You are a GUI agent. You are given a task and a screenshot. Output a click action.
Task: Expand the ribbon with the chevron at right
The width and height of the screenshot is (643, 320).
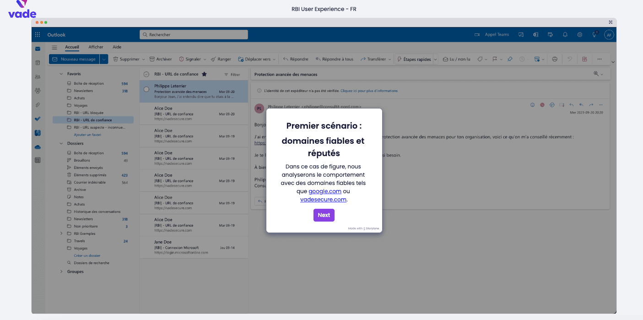coord(613,62)
